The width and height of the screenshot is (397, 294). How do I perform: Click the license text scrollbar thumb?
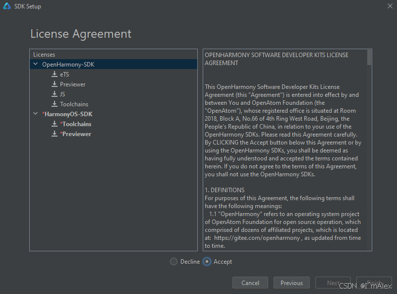(369, 57)
